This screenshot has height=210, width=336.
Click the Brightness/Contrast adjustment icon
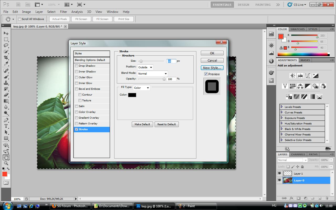pyautogui.click(x=292, y=76)
